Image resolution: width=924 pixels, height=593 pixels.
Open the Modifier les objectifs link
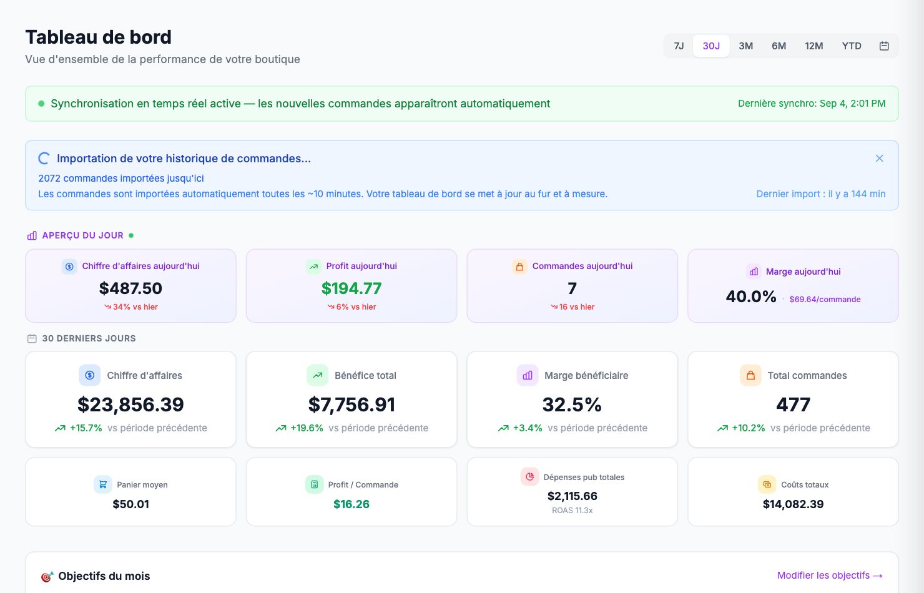coord(830,576)
